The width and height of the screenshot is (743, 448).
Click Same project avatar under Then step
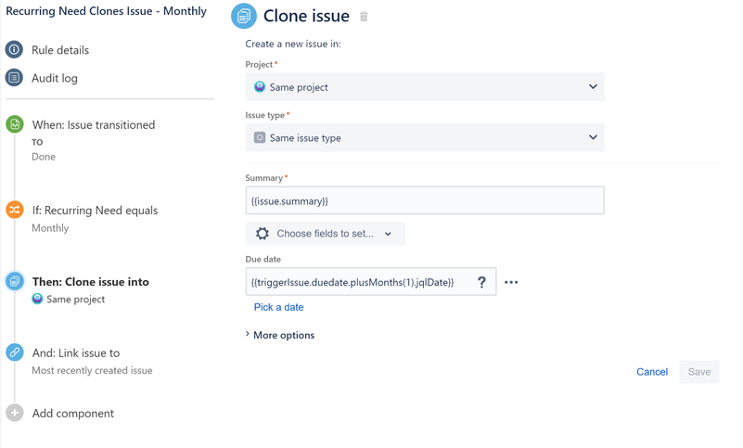[37, 299]
